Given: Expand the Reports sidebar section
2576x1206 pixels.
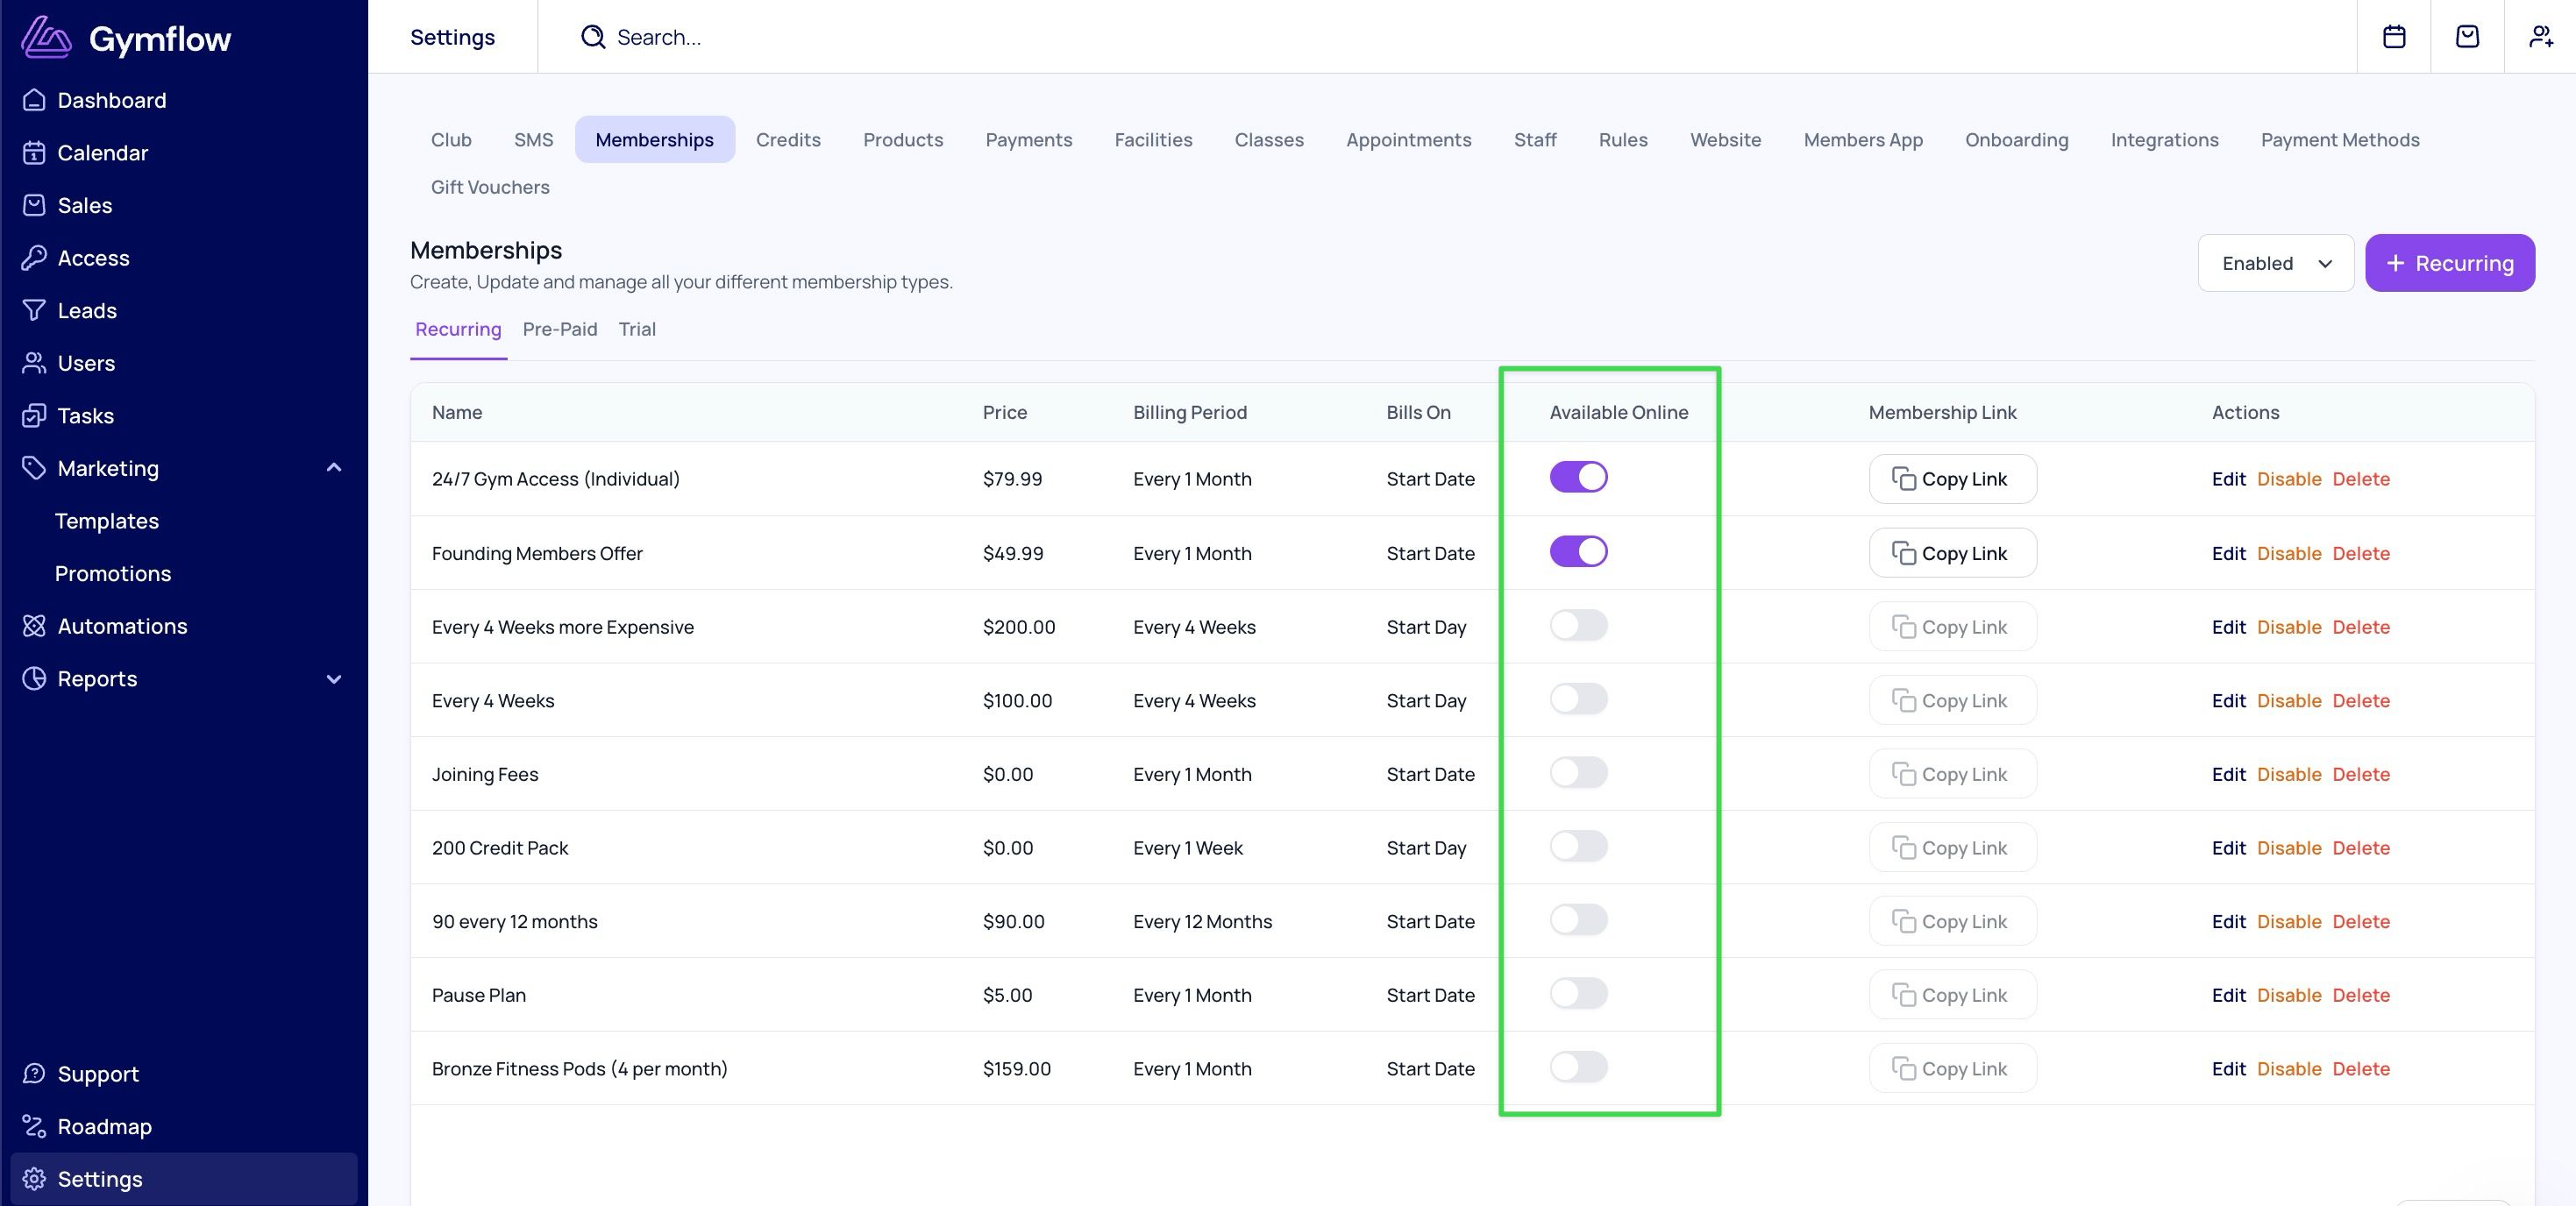Looking at the screenshot, I should (x=334, y=679).
